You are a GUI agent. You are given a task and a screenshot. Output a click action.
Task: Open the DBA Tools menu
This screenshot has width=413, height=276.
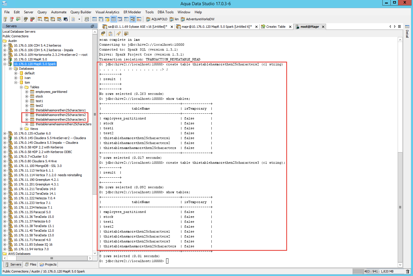(165, 12)
